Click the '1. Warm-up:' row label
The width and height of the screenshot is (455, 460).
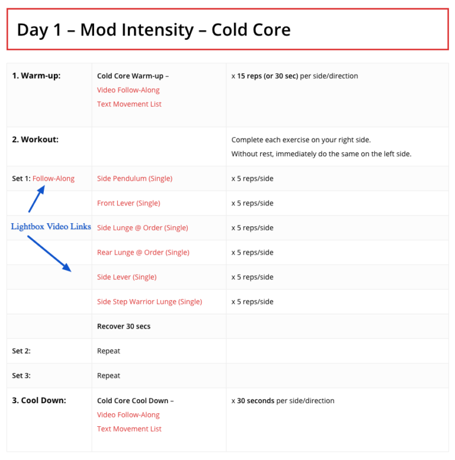click(36, 76)
